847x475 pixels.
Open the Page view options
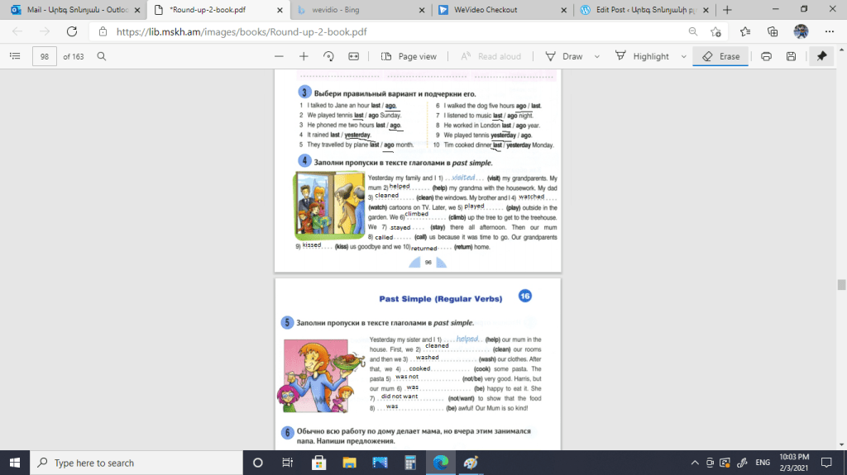409,56
